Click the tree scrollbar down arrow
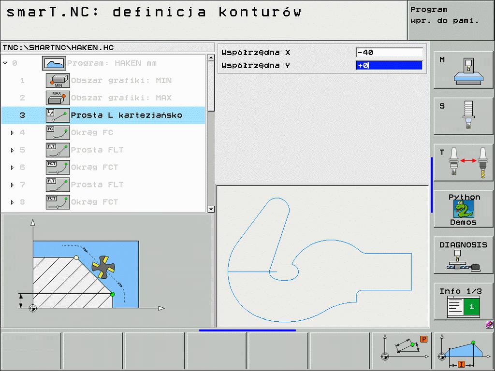 click(211, 209)
